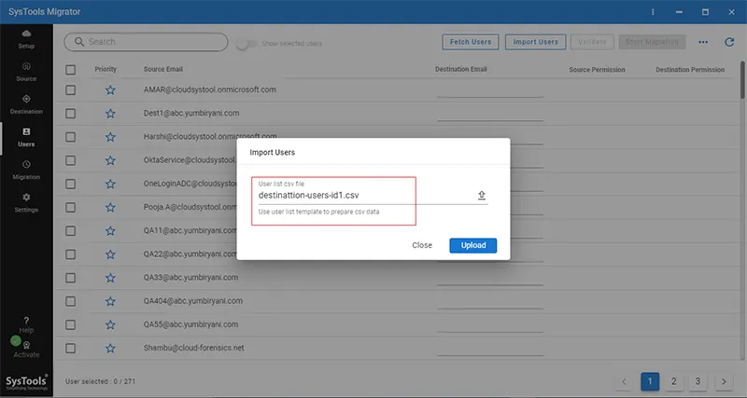Sort by Source Email column header
747x398 pixels.
coord(162,69)
